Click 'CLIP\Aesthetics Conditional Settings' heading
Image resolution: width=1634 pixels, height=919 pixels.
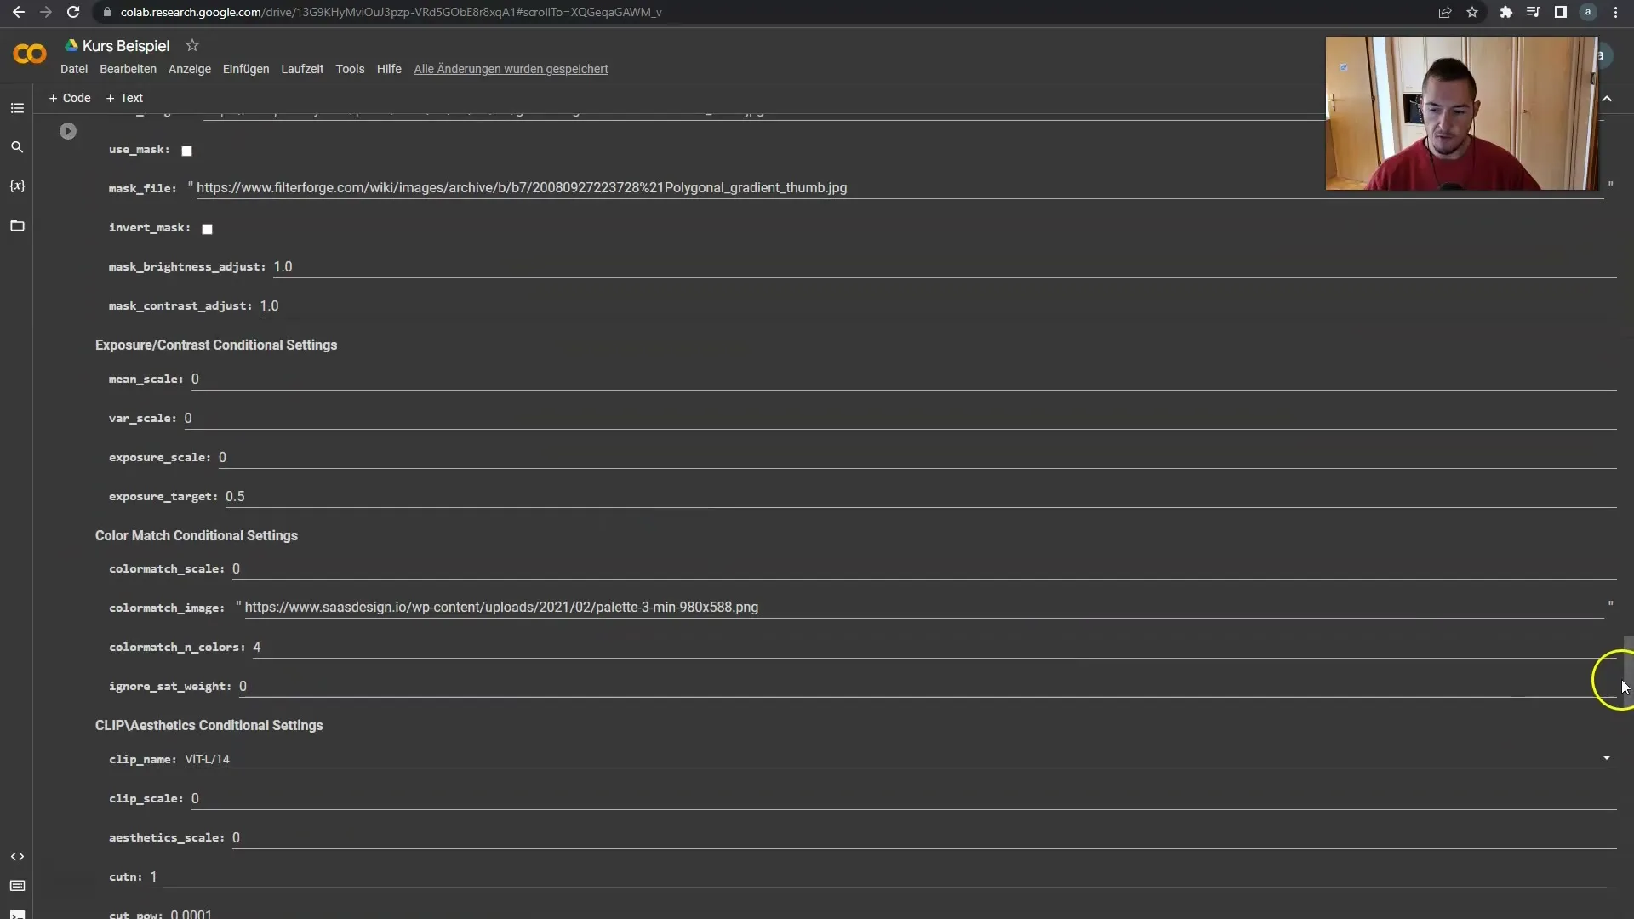click(x=209, y=725)
